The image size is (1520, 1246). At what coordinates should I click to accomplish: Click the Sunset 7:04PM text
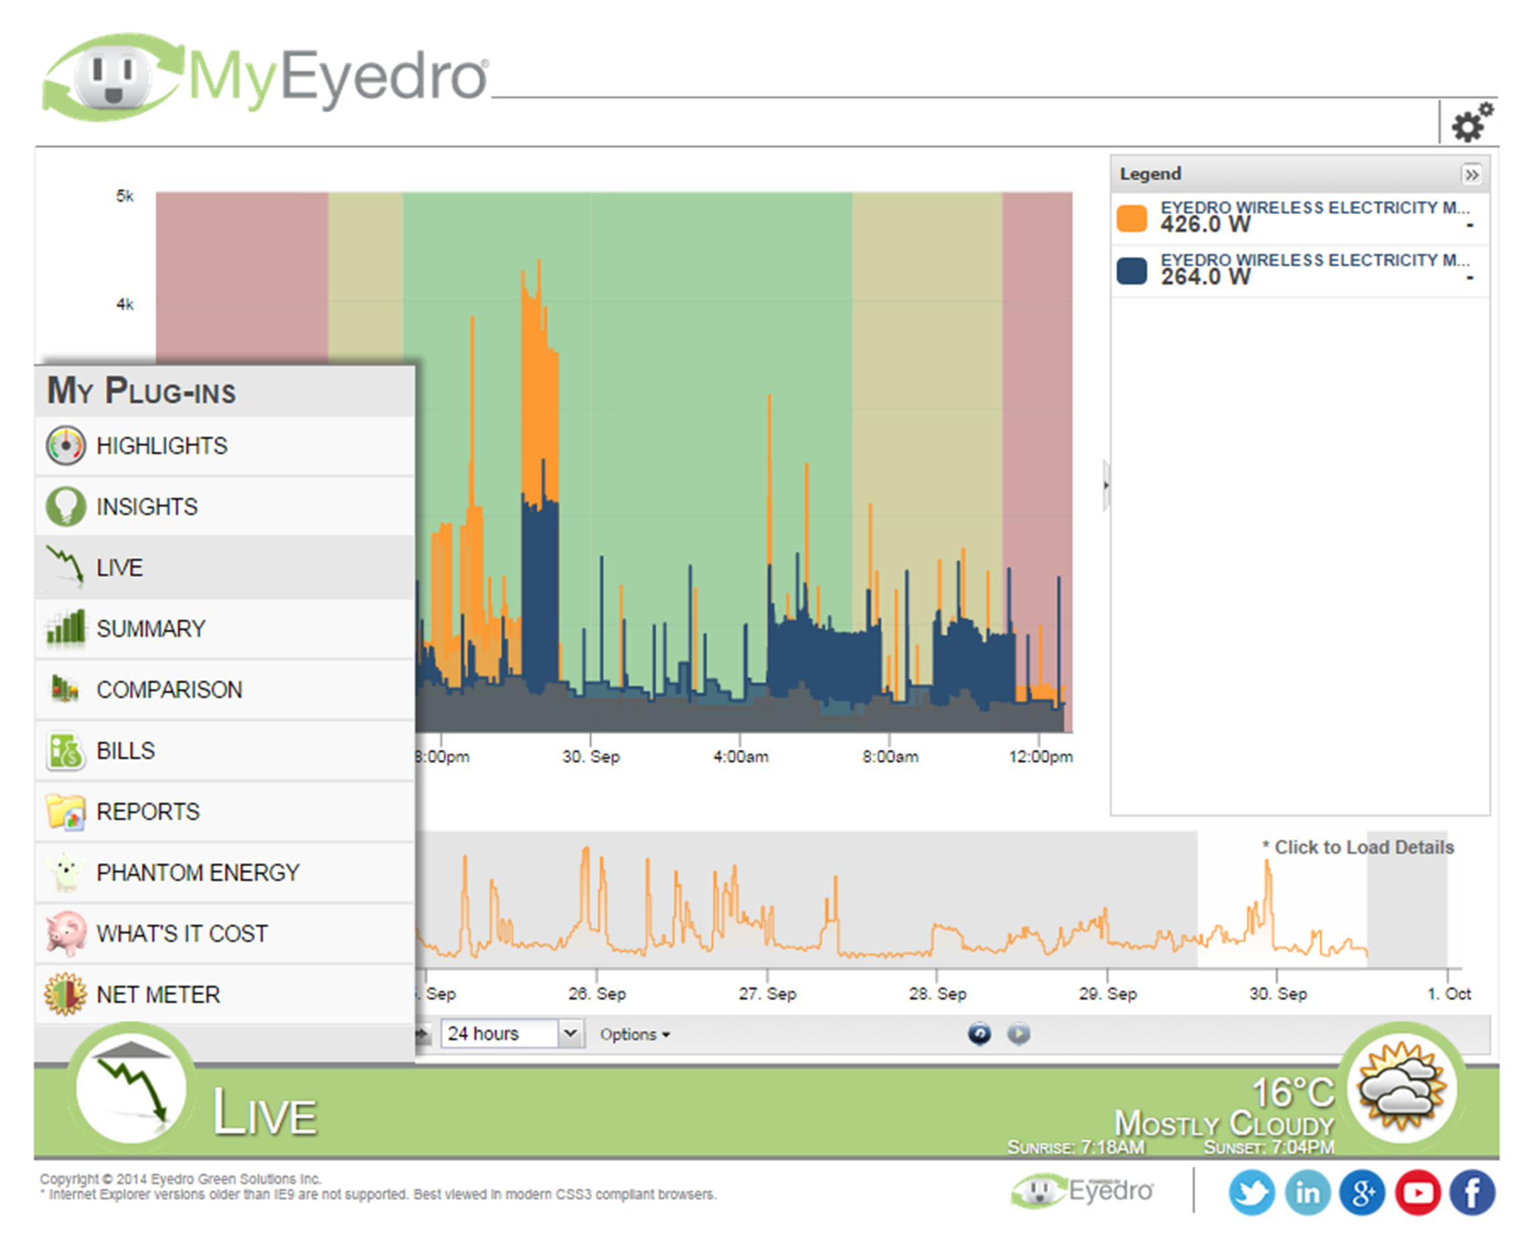(1269, 1148)
